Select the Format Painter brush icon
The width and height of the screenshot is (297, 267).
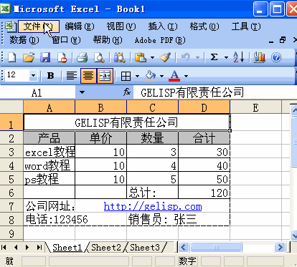(x=165, y=57)
